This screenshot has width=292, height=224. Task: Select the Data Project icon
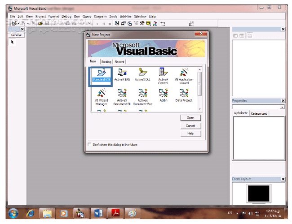(184, 94)
